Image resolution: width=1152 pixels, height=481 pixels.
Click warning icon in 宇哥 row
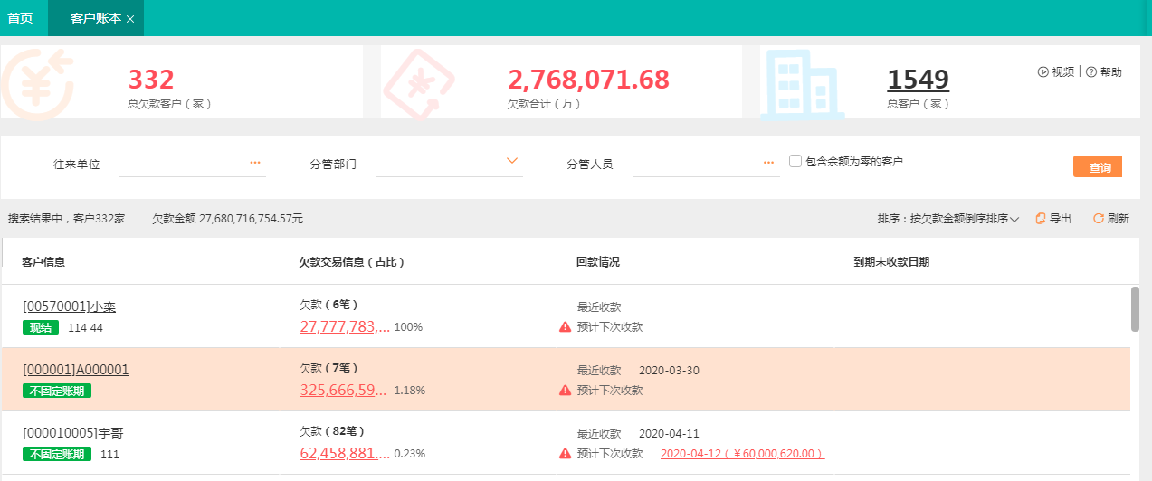click(x=566, y=453)
